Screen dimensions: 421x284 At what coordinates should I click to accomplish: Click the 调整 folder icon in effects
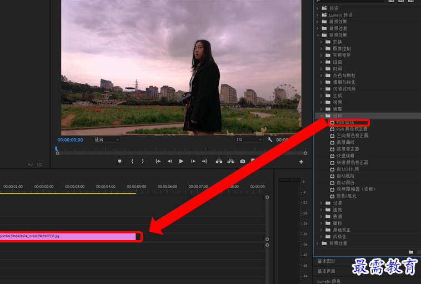(x=328, y=109)
